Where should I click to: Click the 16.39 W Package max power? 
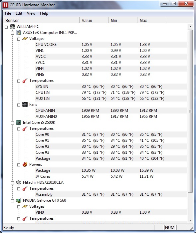tap(146, 170)
